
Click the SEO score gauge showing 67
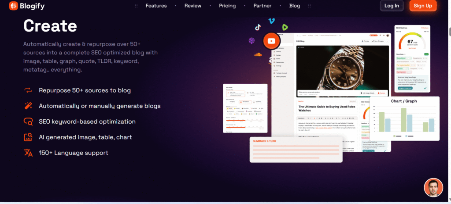(413, 43)
